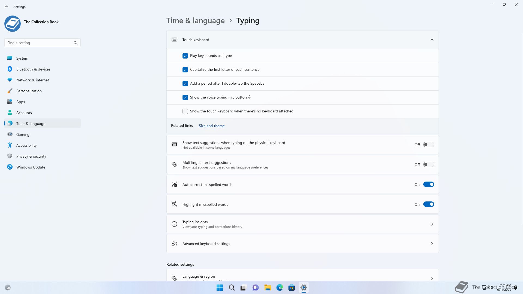Click the back arrow in Settings header

pos(7,7)
